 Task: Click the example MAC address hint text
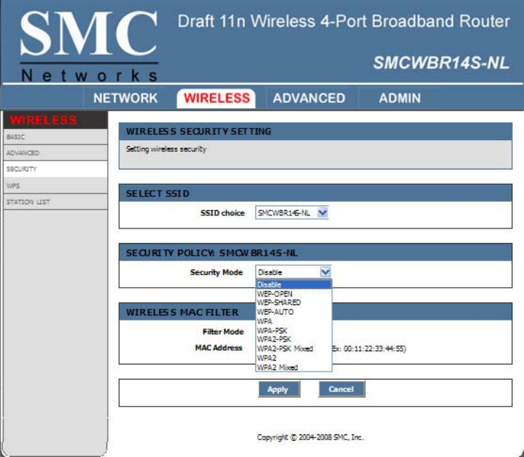pos(369,349)
